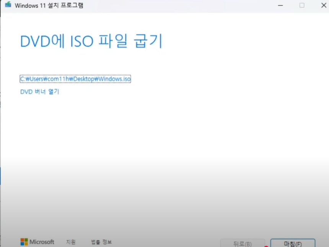Minimize the Windows 11 설치 프로그램 window

(280, 5)
